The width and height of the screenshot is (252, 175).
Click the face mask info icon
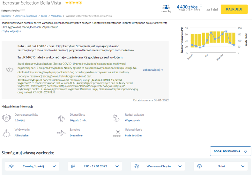click(x=10, y=70)
